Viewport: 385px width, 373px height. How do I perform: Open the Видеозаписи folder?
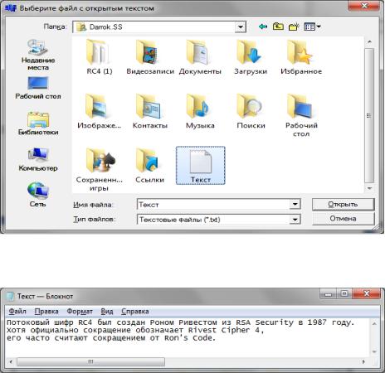pos(150,57)
